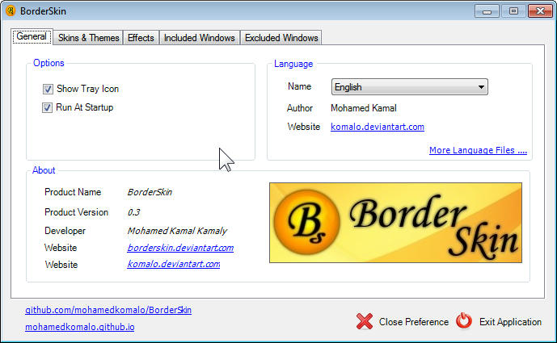Image resolution: width=557 pixels, height=343 pixels.
Task: Click developer name Mohamed Kamal Kamaly
Action: pyautogui.click(x=177, y=231)
